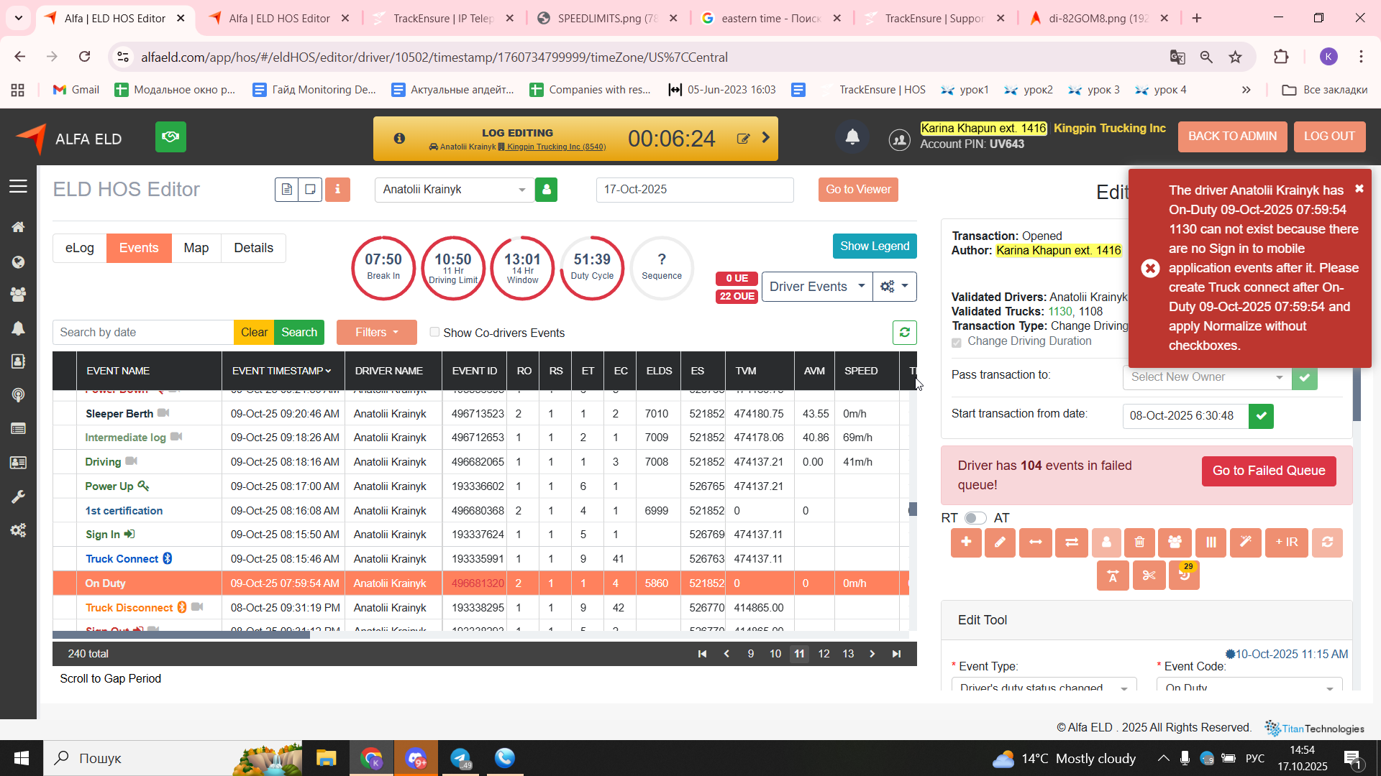Check Show Co-drivers Events checkbox
Image resolution: width=1381 pixels, height=776 pixels.
(434, 332)
